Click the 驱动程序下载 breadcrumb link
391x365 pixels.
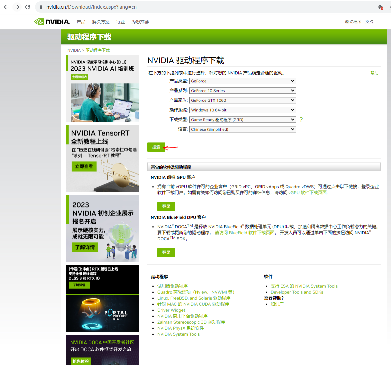pos(98,50)
